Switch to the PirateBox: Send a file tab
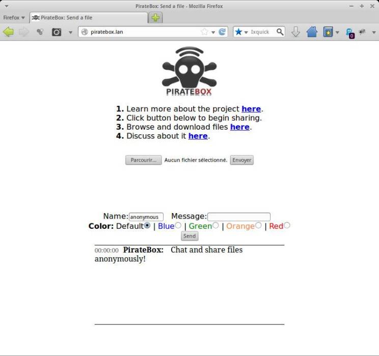Screen dimensions: 379x356 89,18
